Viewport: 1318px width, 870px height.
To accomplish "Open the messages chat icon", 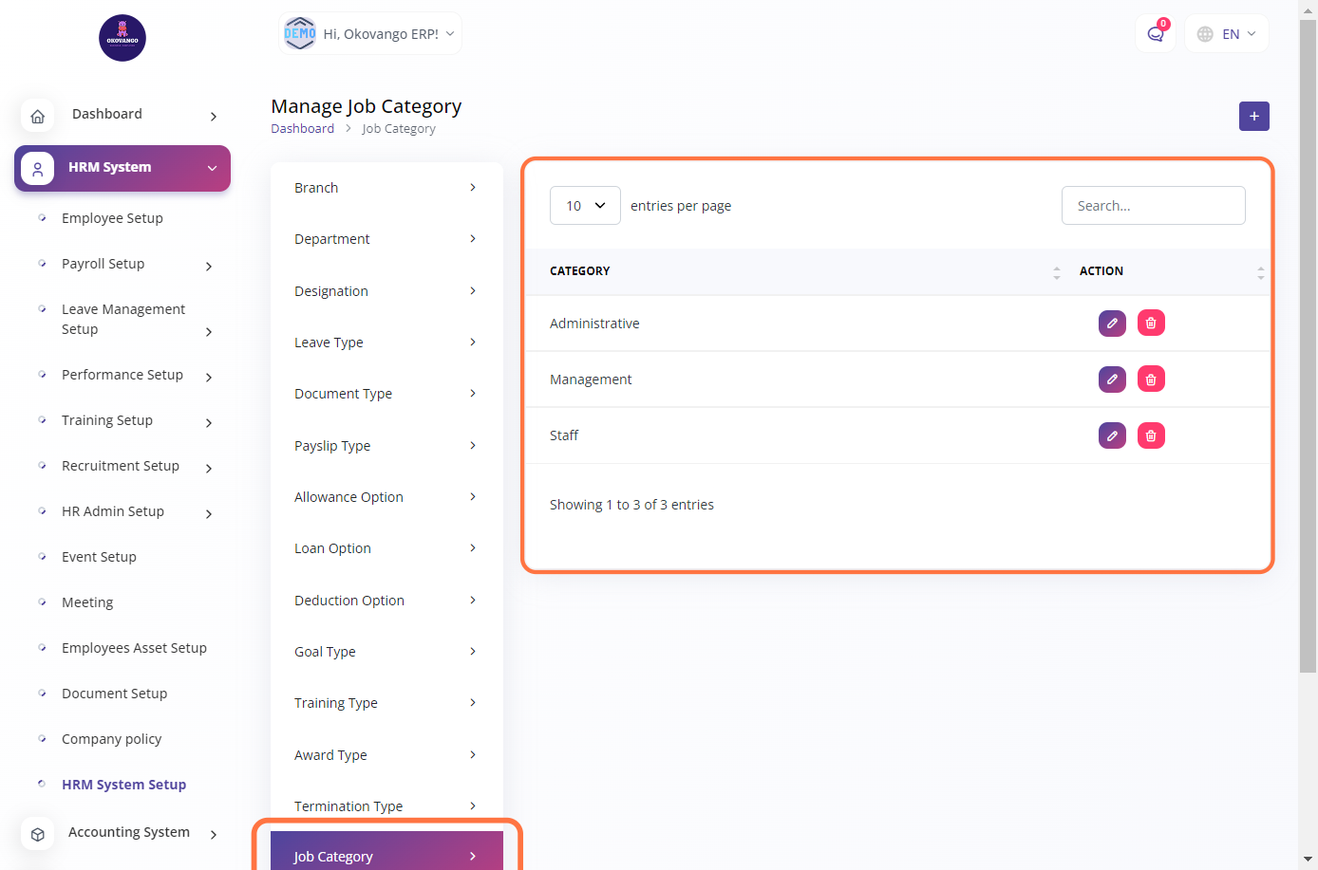I will (1155, 34).
